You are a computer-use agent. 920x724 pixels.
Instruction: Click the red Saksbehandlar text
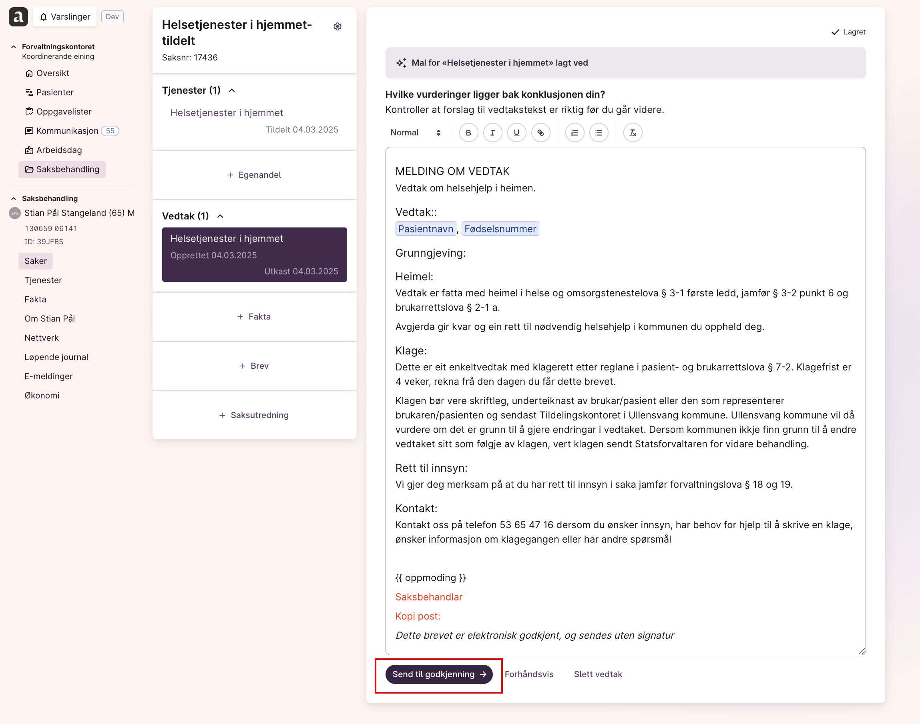pos(429,597)
